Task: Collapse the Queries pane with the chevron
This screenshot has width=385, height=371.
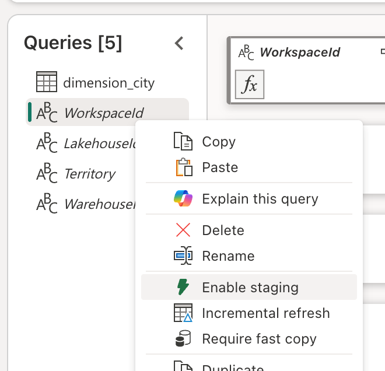Action: [x=179, y=44]
